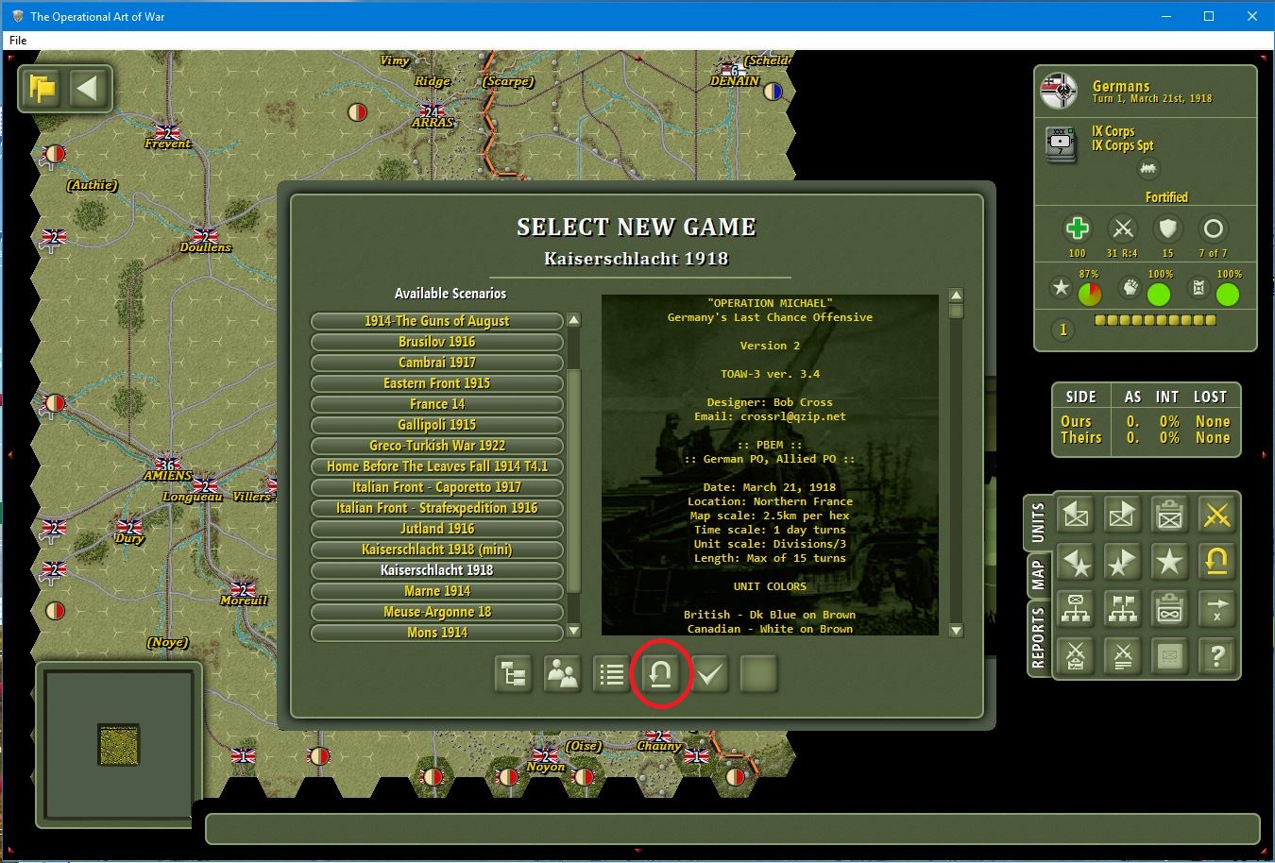Switch to the UNITS tab
This screenshot has width=1275, height=863.
(x=1037, y=523)
